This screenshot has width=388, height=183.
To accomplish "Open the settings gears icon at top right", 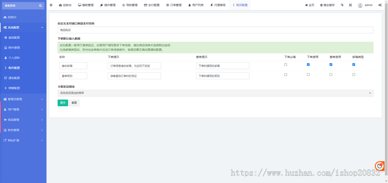I will pos(380,5).
